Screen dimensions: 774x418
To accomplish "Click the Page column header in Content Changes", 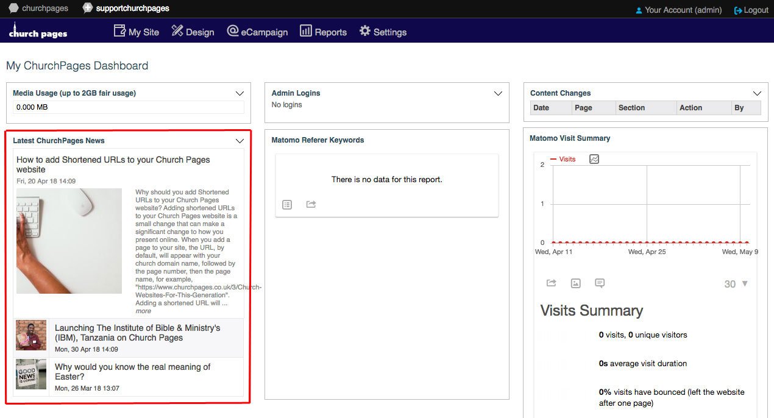I will (x=594, y=108).
